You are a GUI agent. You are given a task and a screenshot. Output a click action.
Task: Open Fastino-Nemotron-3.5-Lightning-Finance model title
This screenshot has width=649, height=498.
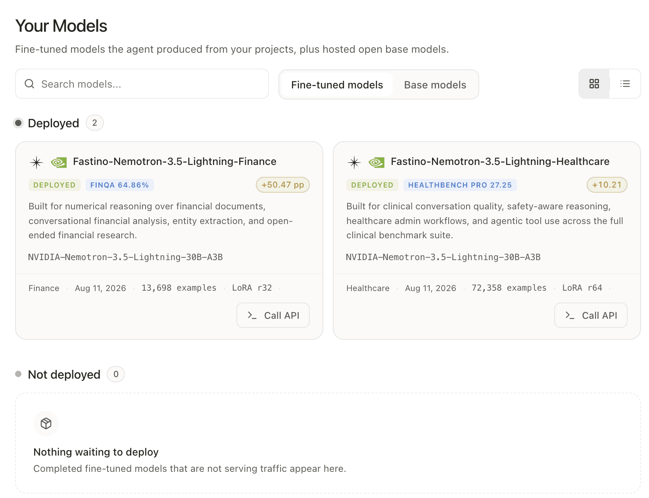tap(175, 161)
